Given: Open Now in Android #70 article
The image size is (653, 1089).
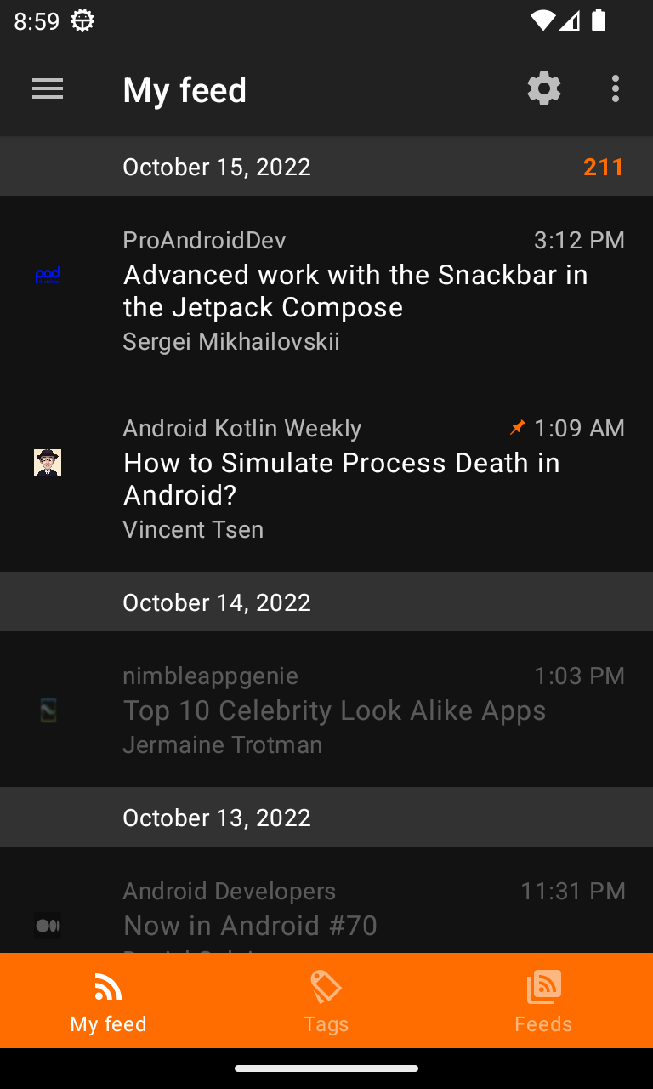Looking at the screenshot, I should tap(251, 926).
